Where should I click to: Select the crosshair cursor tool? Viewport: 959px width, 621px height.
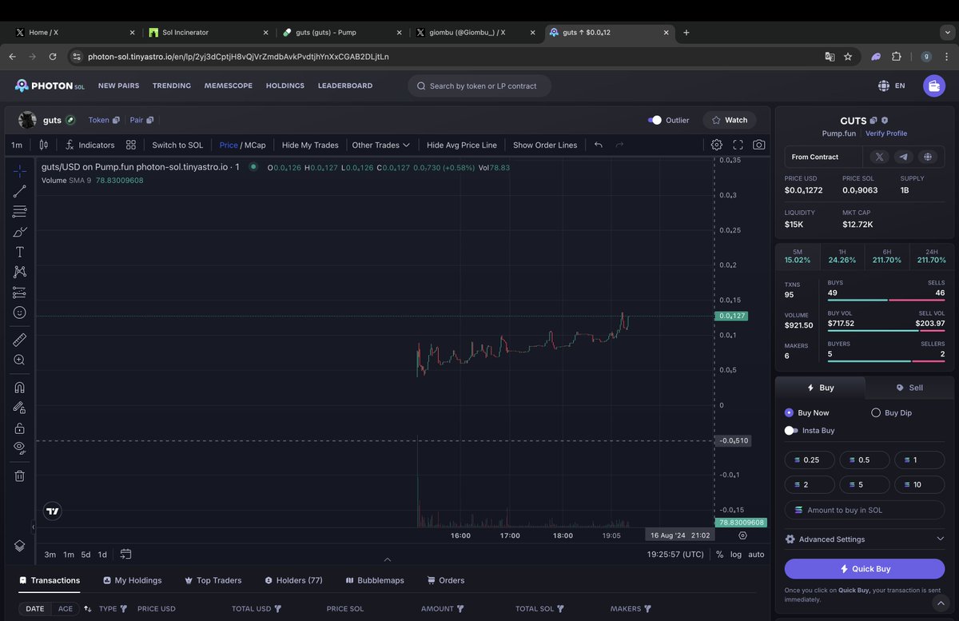click(x=20, y=172)
